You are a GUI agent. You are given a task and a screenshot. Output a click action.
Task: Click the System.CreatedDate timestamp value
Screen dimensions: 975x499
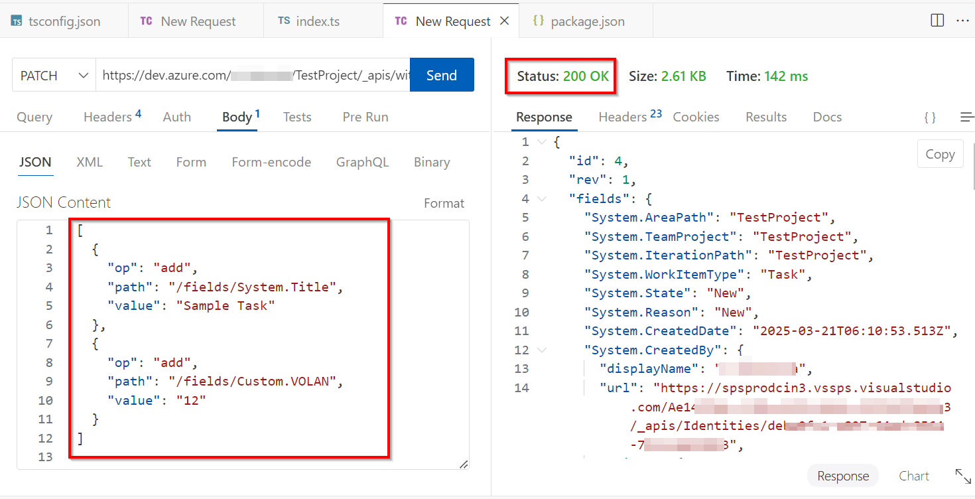(x=854, y=330)
